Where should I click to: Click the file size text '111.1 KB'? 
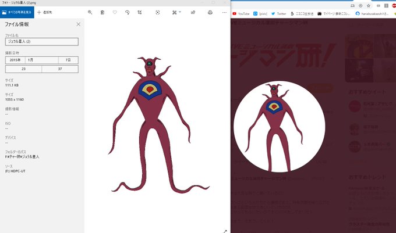point(12,85)
